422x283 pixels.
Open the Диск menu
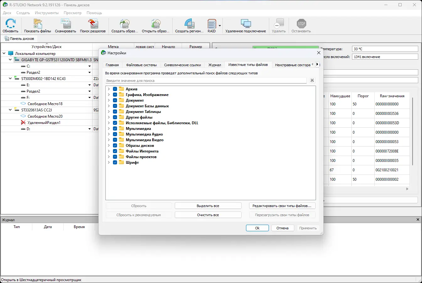click(x=7, y=13)
